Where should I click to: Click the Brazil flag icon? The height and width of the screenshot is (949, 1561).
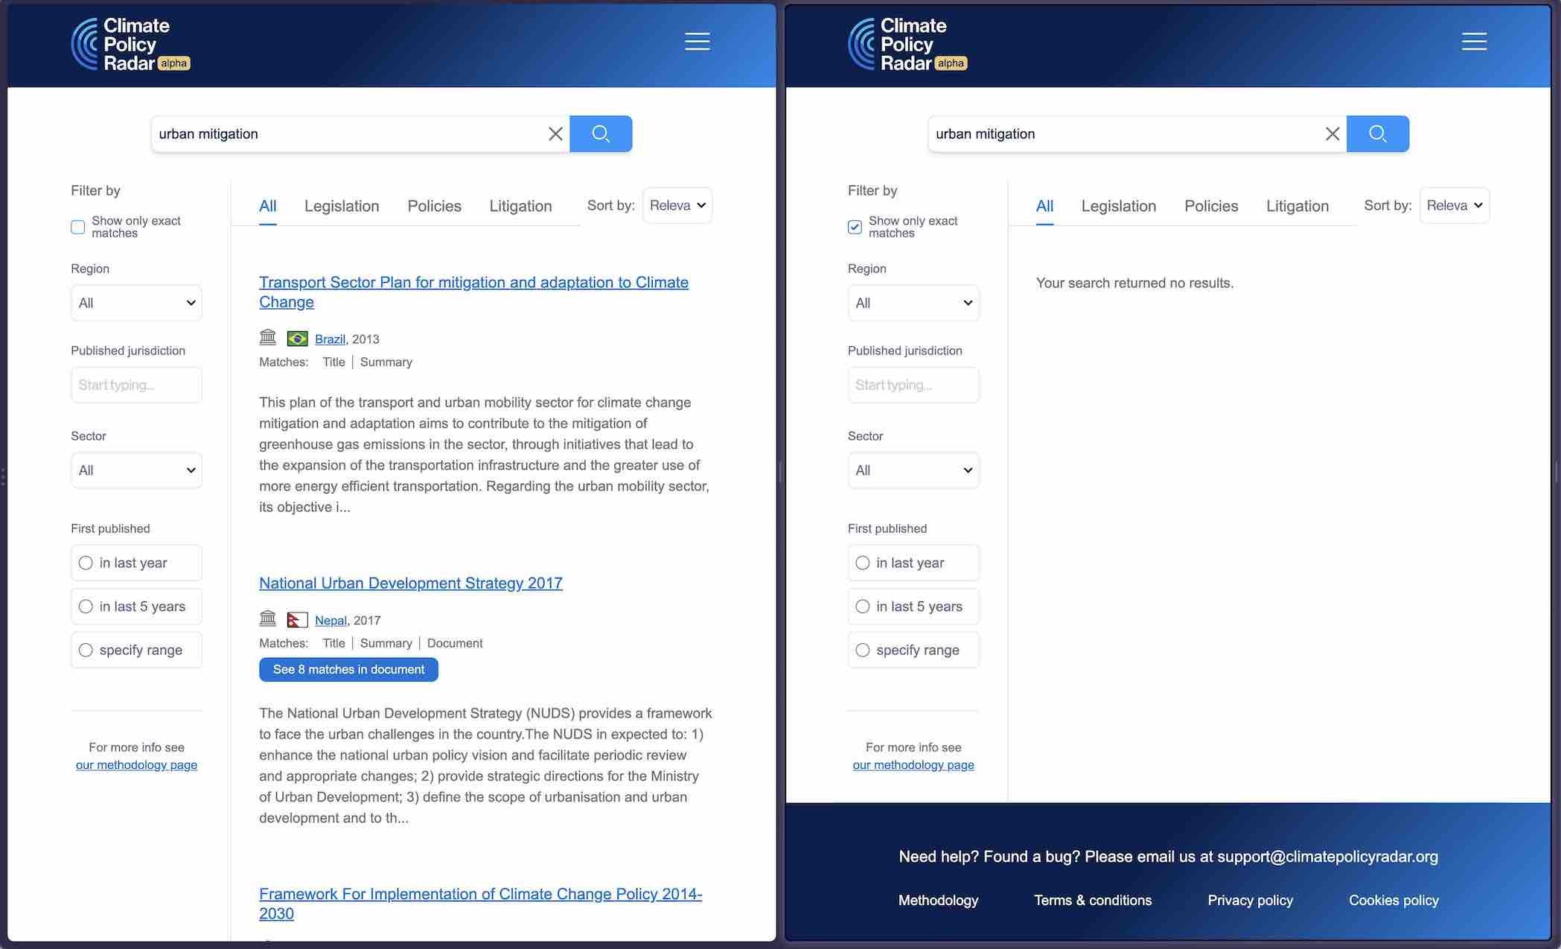pos(297,339)
